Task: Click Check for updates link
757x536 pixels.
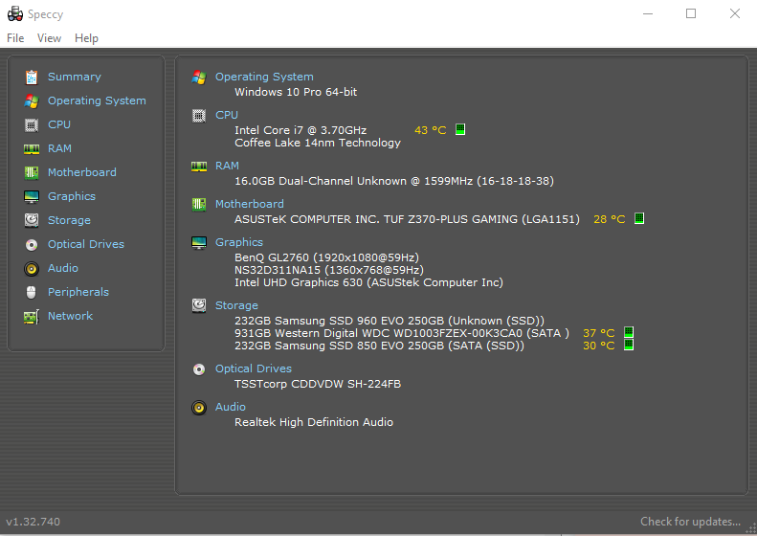Action: (x=690, y=522)
